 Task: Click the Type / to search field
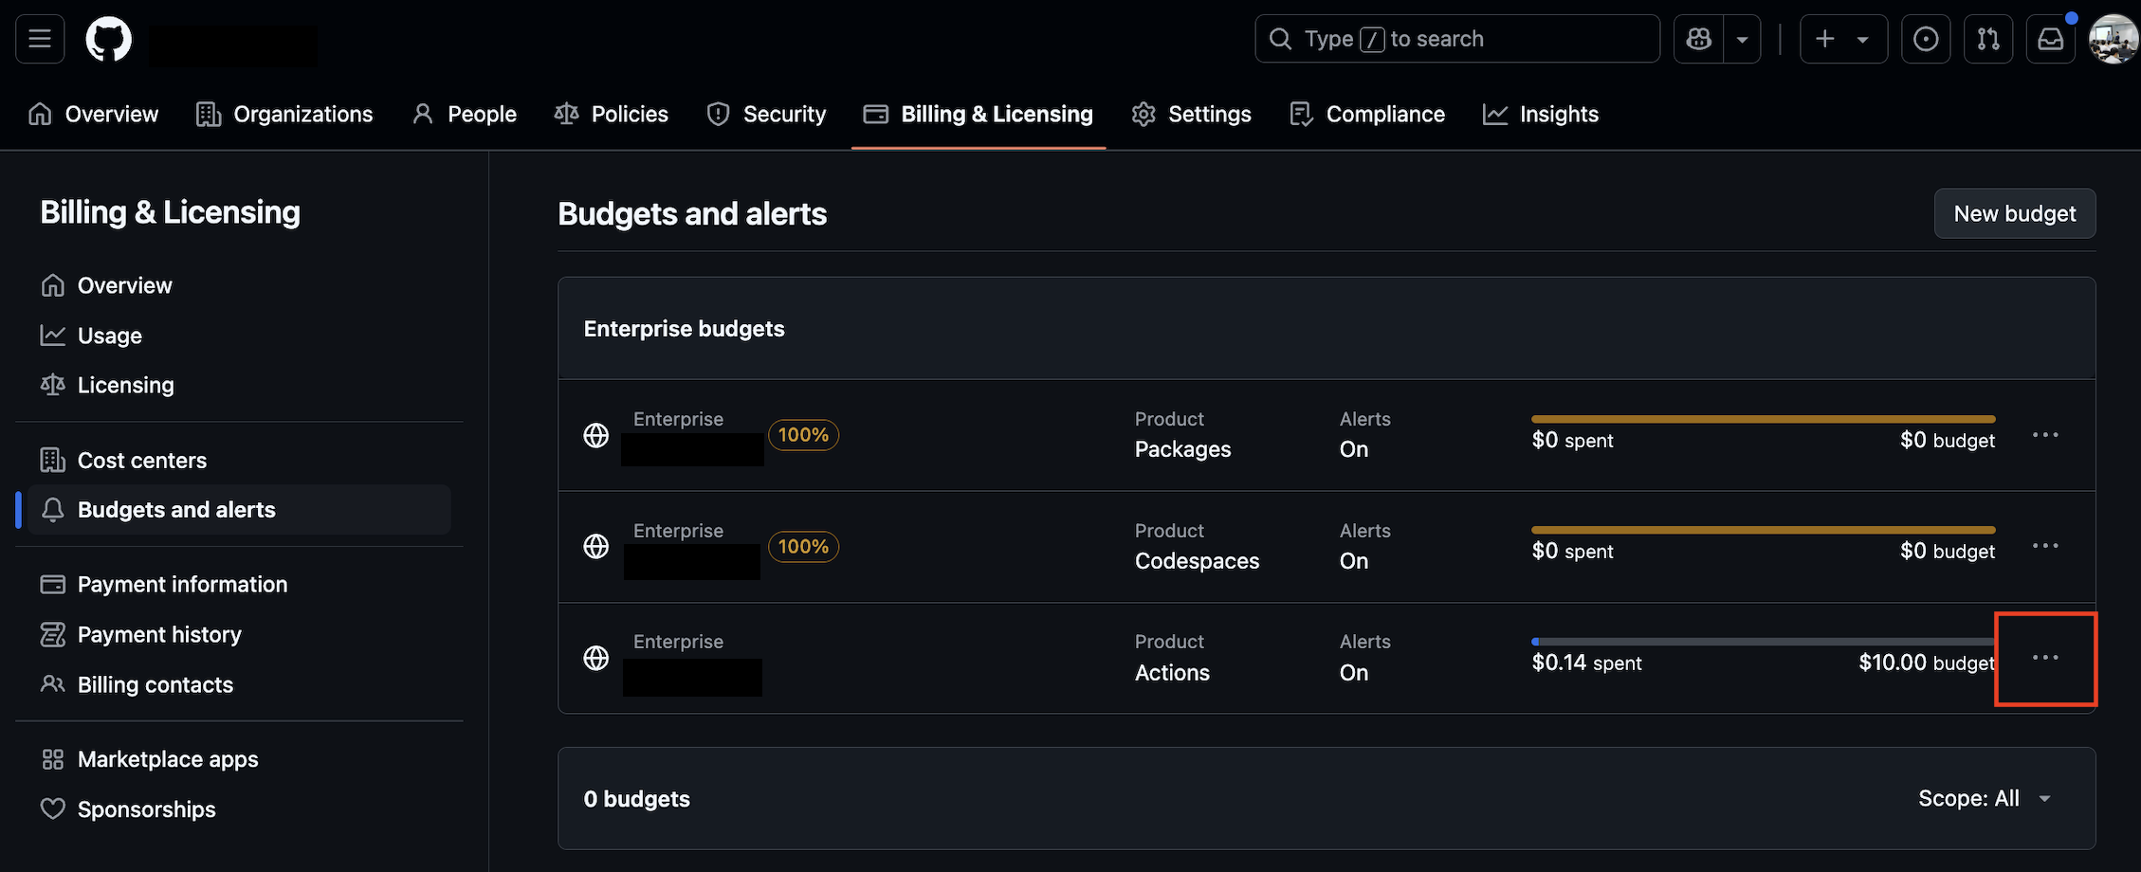click(x=1457, y=39)
